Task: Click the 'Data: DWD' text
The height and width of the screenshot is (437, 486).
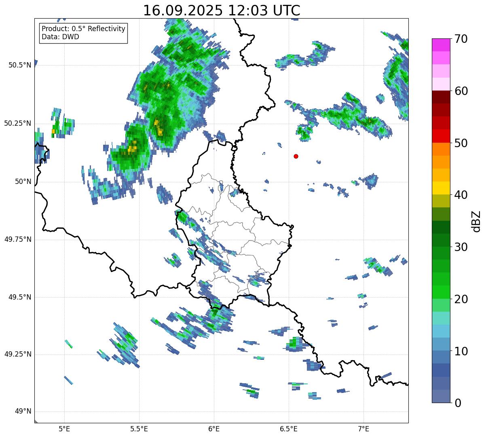Action: coord(60,37)
